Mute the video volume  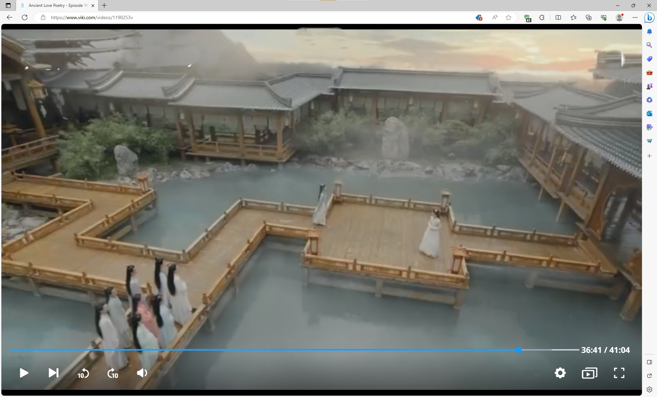point(142,373)
